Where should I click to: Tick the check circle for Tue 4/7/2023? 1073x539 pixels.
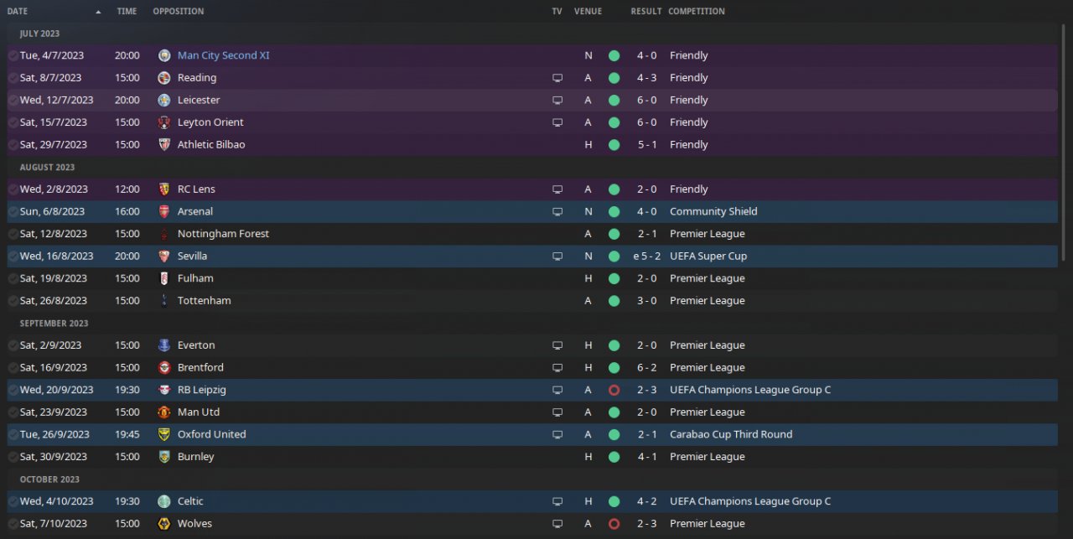pos(13,56)
